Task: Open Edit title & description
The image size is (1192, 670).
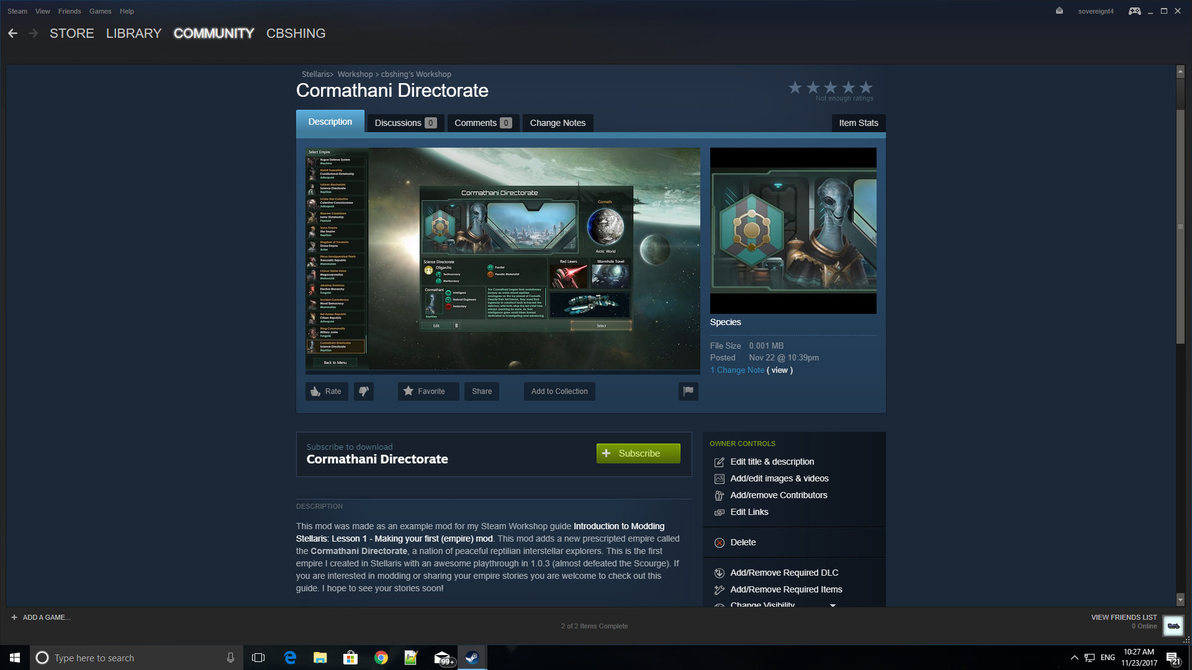Action: [772, 462]
